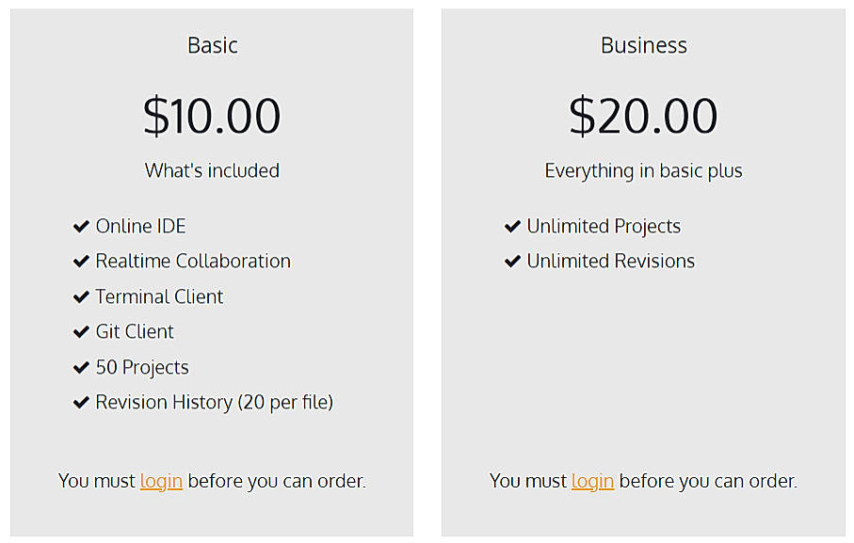Viewport: 854px width, 543px height.
Task: Click the checkmark beside Realtime Collaboration
Action: (x=81, y=261)
